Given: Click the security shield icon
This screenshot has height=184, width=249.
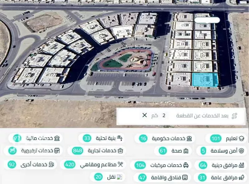Looking at the screenshot, I should (241, 151).
